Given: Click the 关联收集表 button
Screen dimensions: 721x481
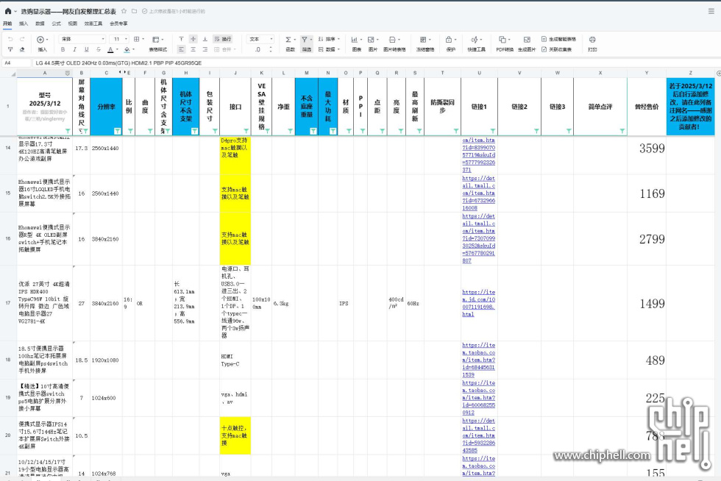Looking at the screenshot, I should 556,49.
